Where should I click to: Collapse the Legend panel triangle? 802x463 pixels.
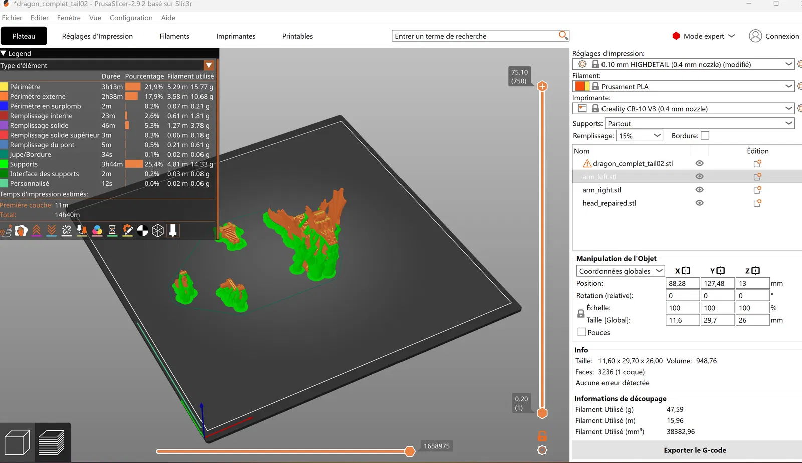(4, 53)
